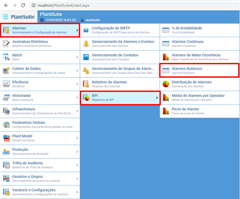Click the Assinatura Eletrônica document icon
Viewport: 240px width, 199px height.
pos(6,44)
